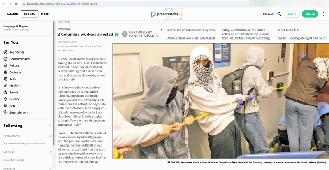The height and width of the screenshot is (170, 329).
Task: Open the Top Stories category label
Action: click(x=17, y=52)
